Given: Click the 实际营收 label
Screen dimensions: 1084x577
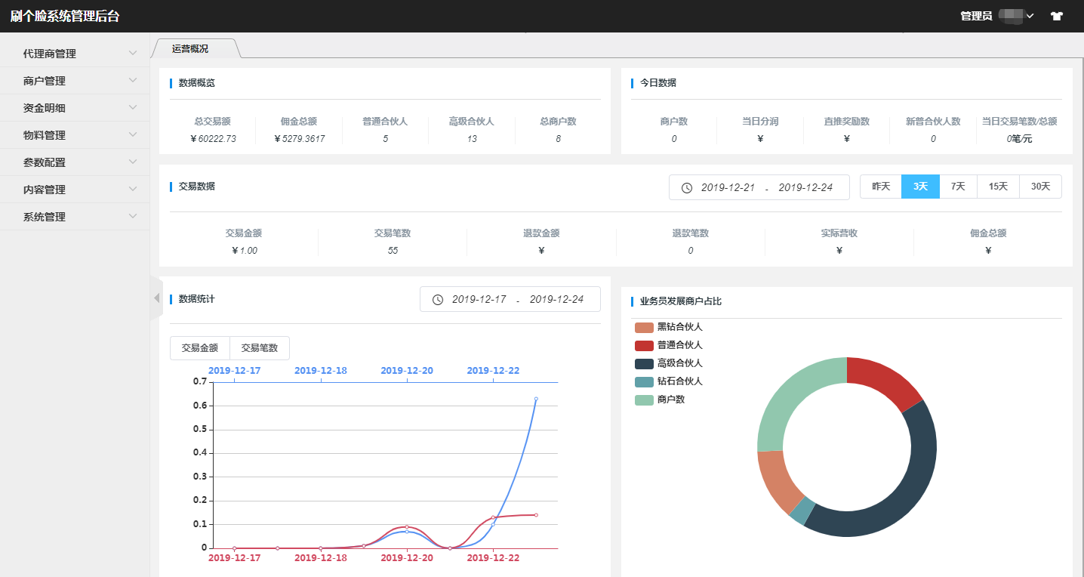Looking at the screenshot, I should coord(839,233).
